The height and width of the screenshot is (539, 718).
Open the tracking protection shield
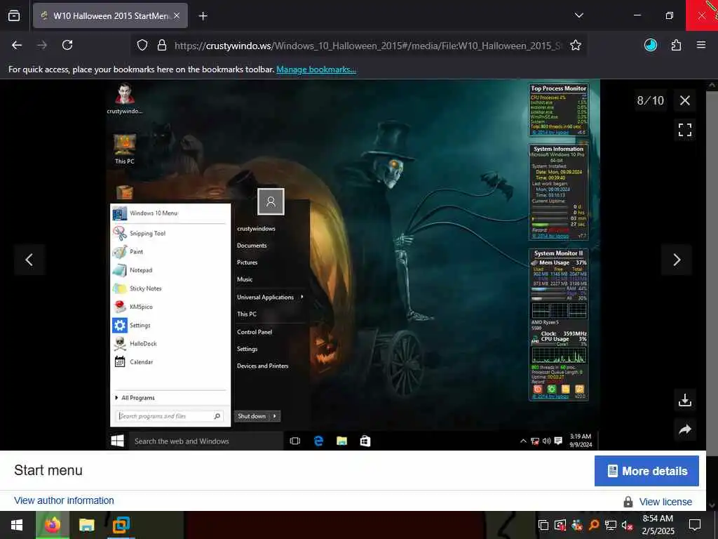142,45
